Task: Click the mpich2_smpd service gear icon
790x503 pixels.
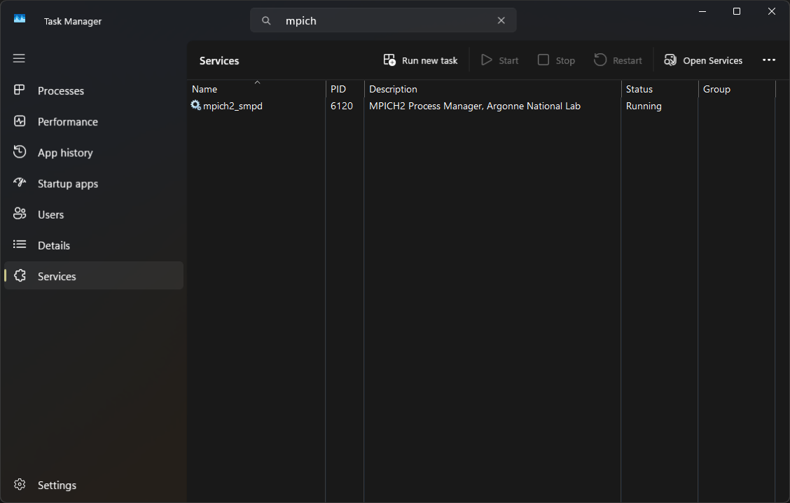Action: 195,105
